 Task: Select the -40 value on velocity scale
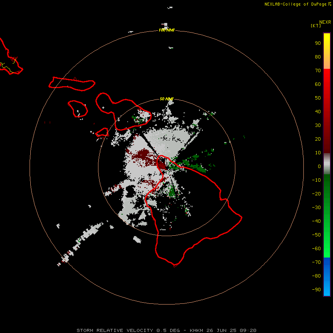tap(316, 221)
